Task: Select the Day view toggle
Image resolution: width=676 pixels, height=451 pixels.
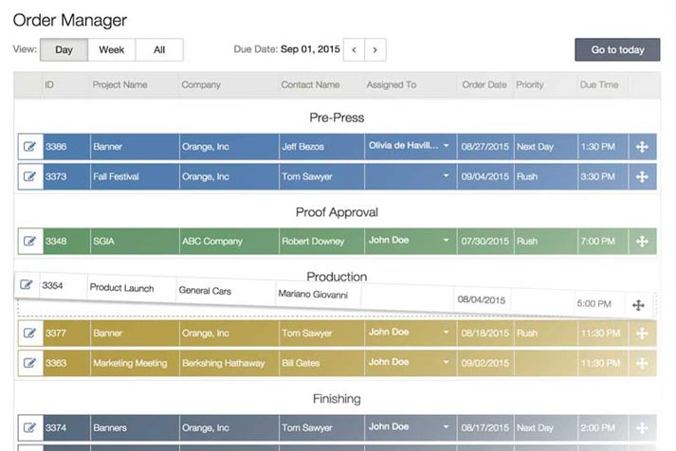Action: coord(64,49)
